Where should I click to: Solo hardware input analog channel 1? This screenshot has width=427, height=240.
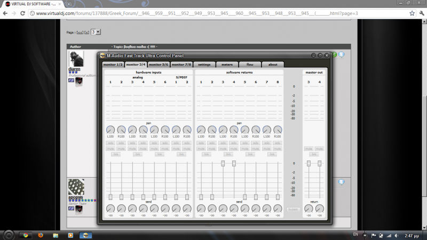110,143
